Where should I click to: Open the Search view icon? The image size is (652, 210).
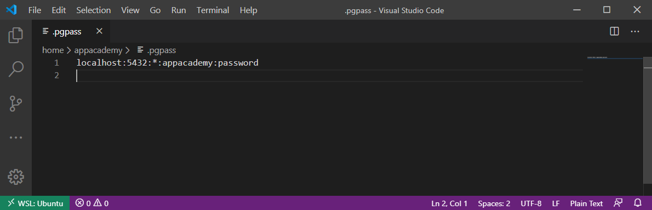tap(16, 69)
